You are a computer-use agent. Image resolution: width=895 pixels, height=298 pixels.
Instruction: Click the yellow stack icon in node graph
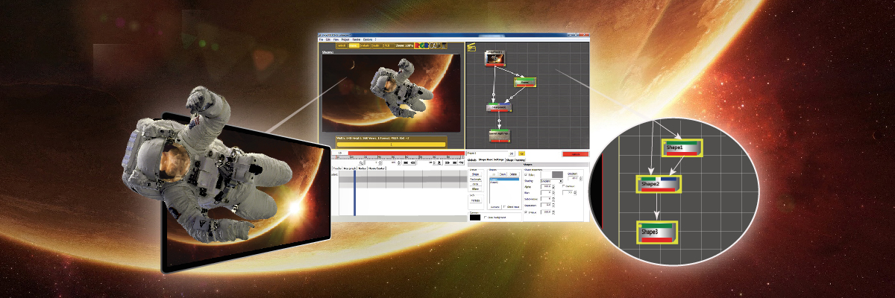point(471,48)
